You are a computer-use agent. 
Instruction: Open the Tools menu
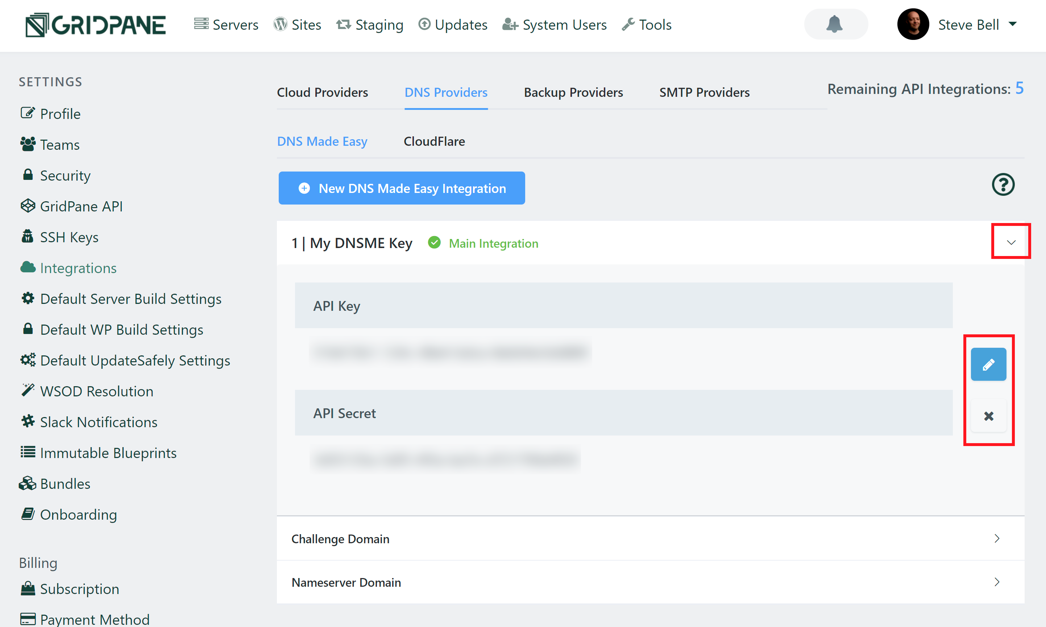click(647, 25)
